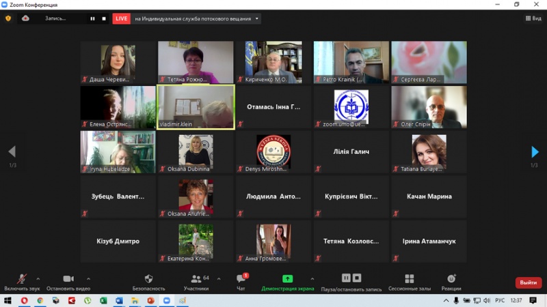547x307 pixels.
Task: Click the green encryption shield icon
Action: click(8, 18)
